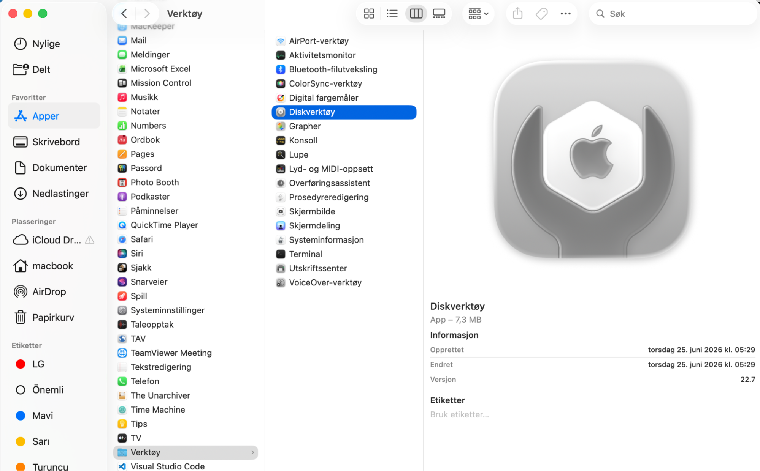Viewport: 760px width, 471px height.
Task: Click the AirPort-verktøy icon
Action: (x=281, y=41)
